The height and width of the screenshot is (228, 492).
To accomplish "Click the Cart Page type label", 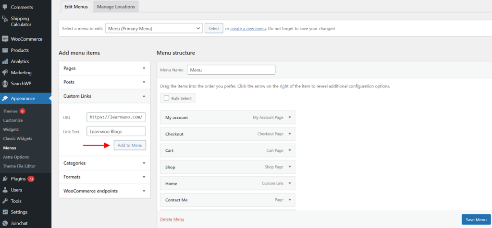I will point(275,150).
